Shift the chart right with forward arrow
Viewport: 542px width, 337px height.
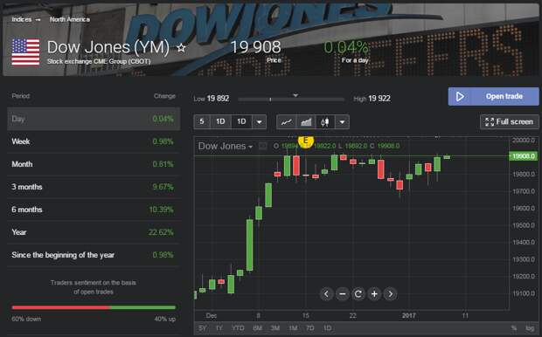[390, 294]
